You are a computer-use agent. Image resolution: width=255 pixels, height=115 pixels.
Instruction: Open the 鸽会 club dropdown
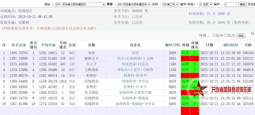click(x=80, y=4)
